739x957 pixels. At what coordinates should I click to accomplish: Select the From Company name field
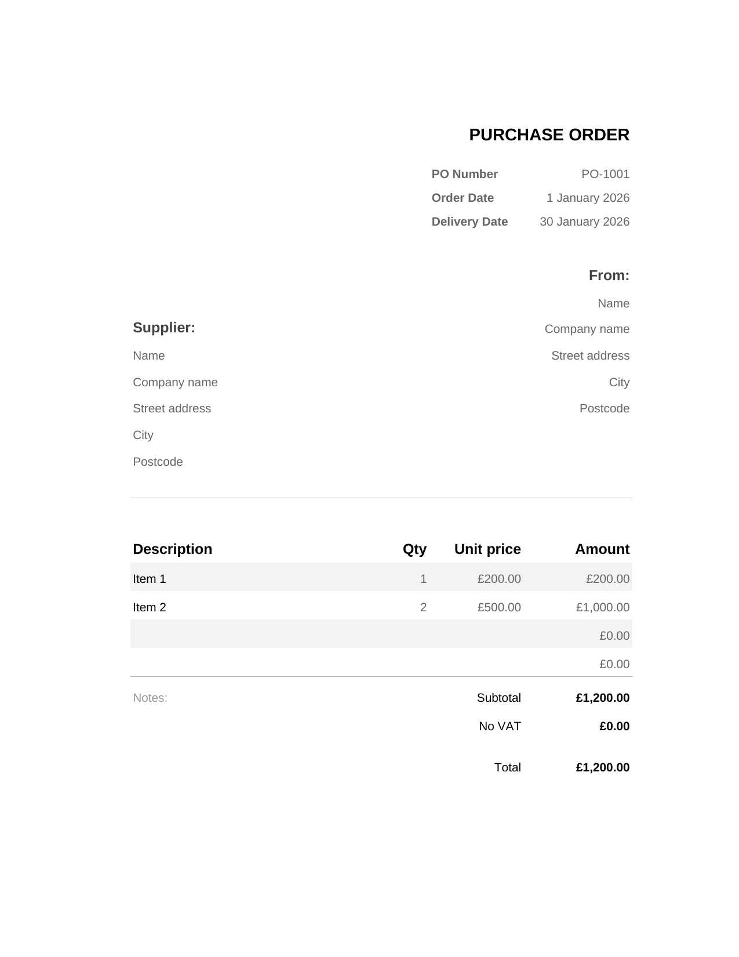tap(587, 329)
